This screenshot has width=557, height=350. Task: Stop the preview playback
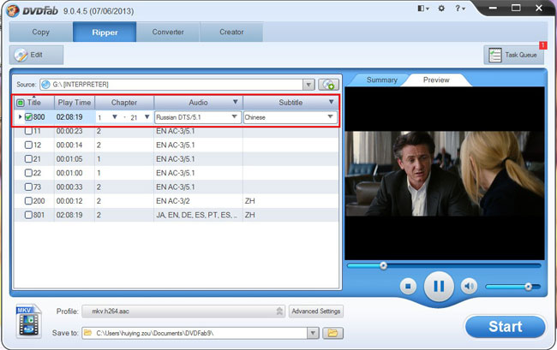(408, 286)
